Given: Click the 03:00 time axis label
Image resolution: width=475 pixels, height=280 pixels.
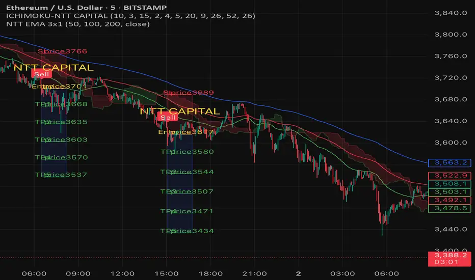Looking at the screenshot, I should (x=342, y=274).
